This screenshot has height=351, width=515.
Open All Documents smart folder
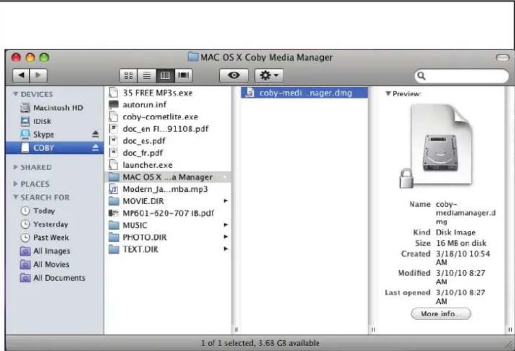point(55,278)
